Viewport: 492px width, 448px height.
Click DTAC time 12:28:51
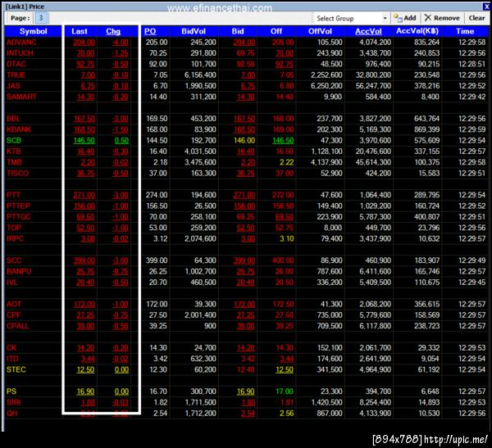tap(471, 64)
